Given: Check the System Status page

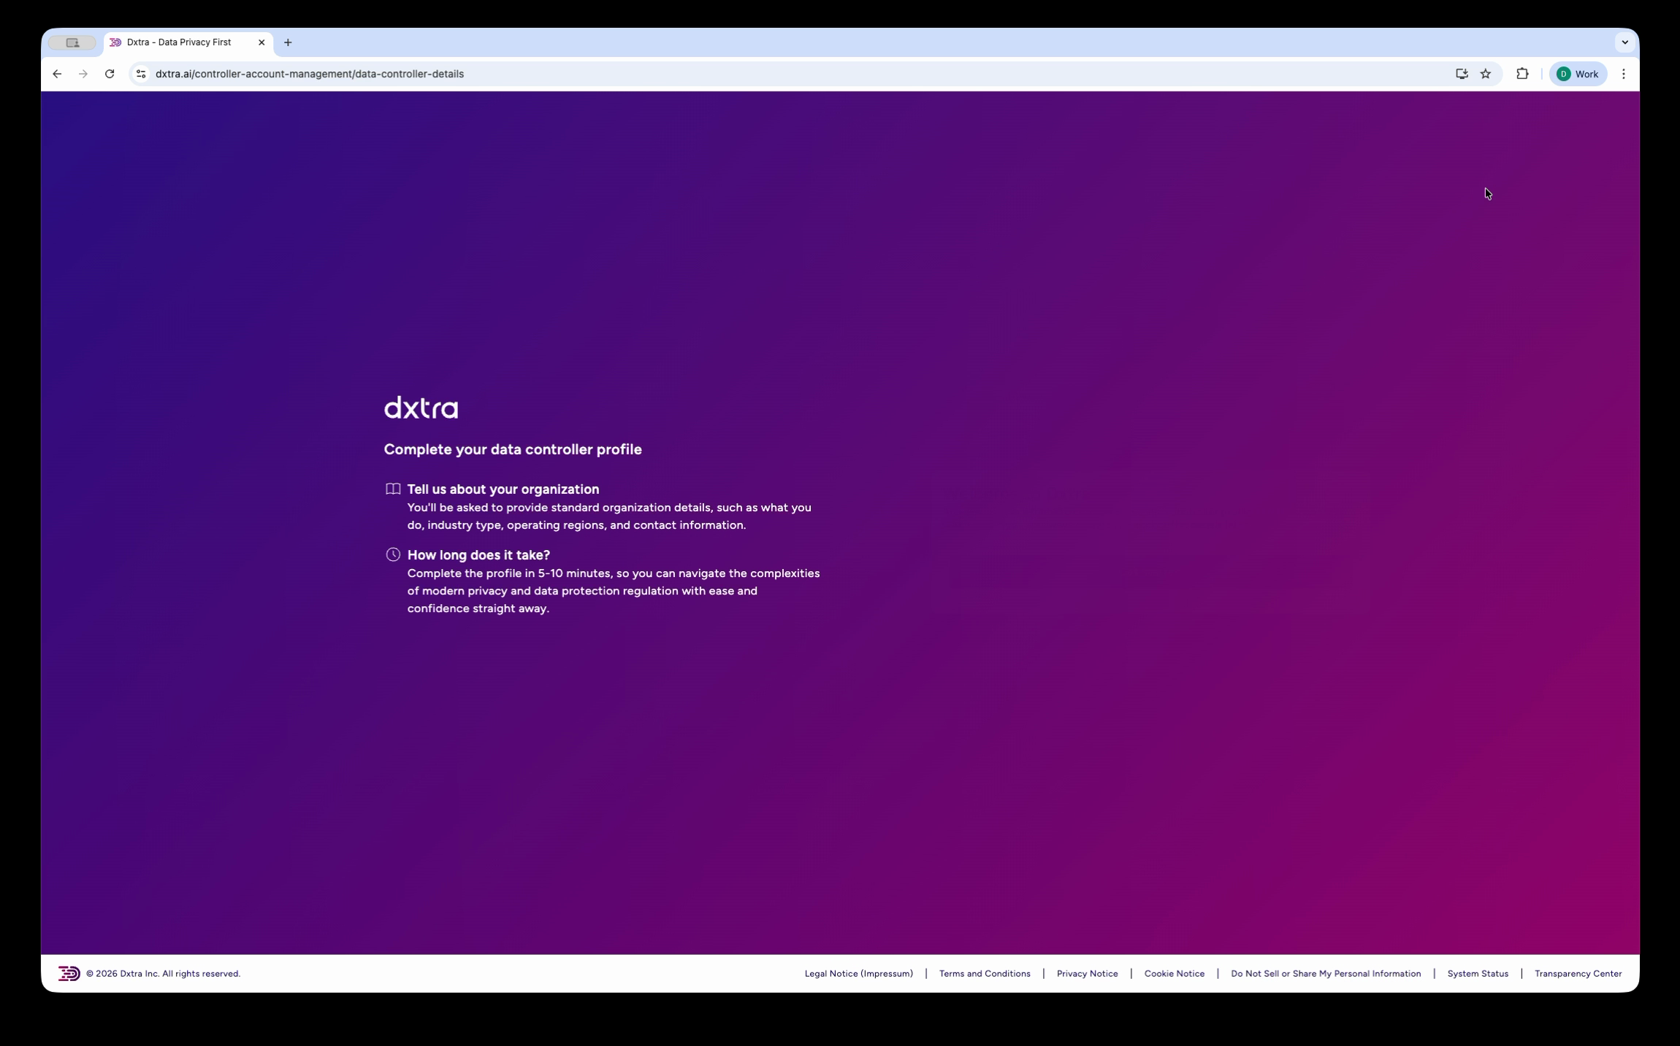Looking at the screenshot, I should [x=1478, y=973].
